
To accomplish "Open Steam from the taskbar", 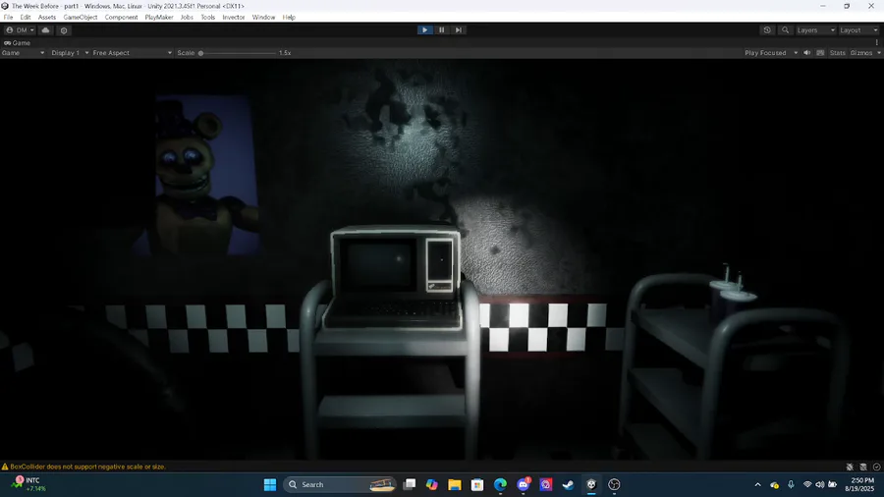I will pyautogui.click(x=569, y=484).
